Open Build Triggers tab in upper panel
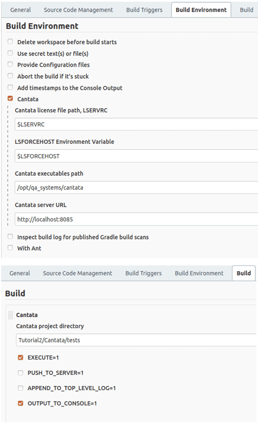 (144, 10)
